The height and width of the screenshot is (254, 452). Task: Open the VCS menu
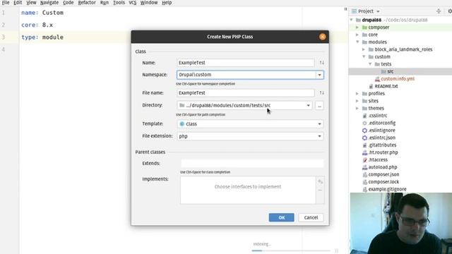pyautogui.click(x=133, y=3)
